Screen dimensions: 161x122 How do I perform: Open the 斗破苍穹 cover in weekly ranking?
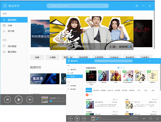[x=103, y=76]
